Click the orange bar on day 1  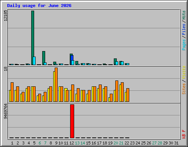pyautogui.click(x=12, y=92)
